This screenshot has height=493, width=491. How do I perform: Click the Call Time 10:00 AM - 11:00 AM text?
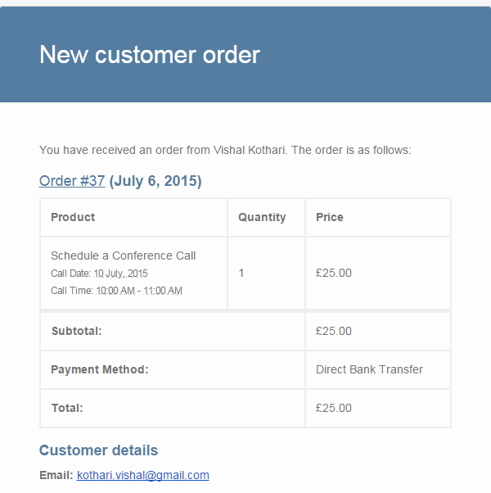point(116,291)
